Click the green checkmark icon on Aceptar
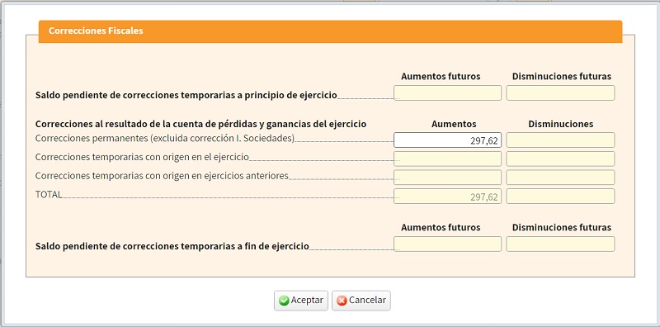660x327 pixels. coord(284,301)
